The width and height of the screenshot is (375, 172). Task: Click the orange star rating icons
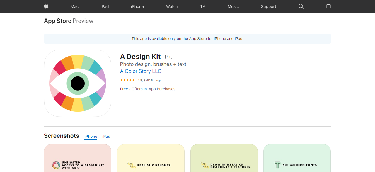pos(127,80)
